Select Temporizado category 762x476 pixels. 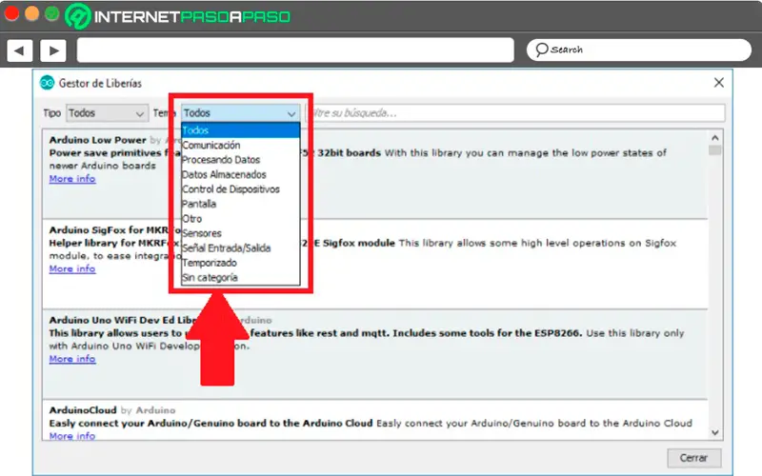click(241, 263)
